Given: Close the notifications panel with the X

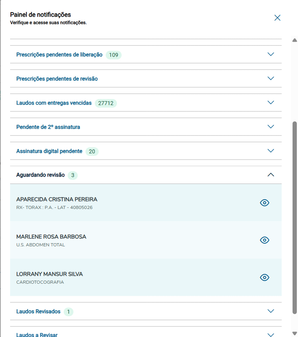Looking at the screenshot, I should 277,18.
